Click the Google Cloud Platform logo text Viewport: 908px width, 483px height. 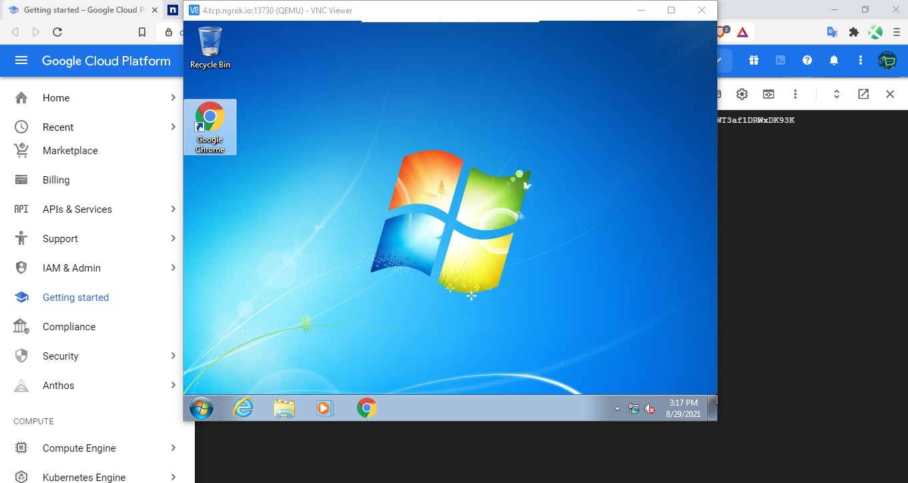coord(106,61)
